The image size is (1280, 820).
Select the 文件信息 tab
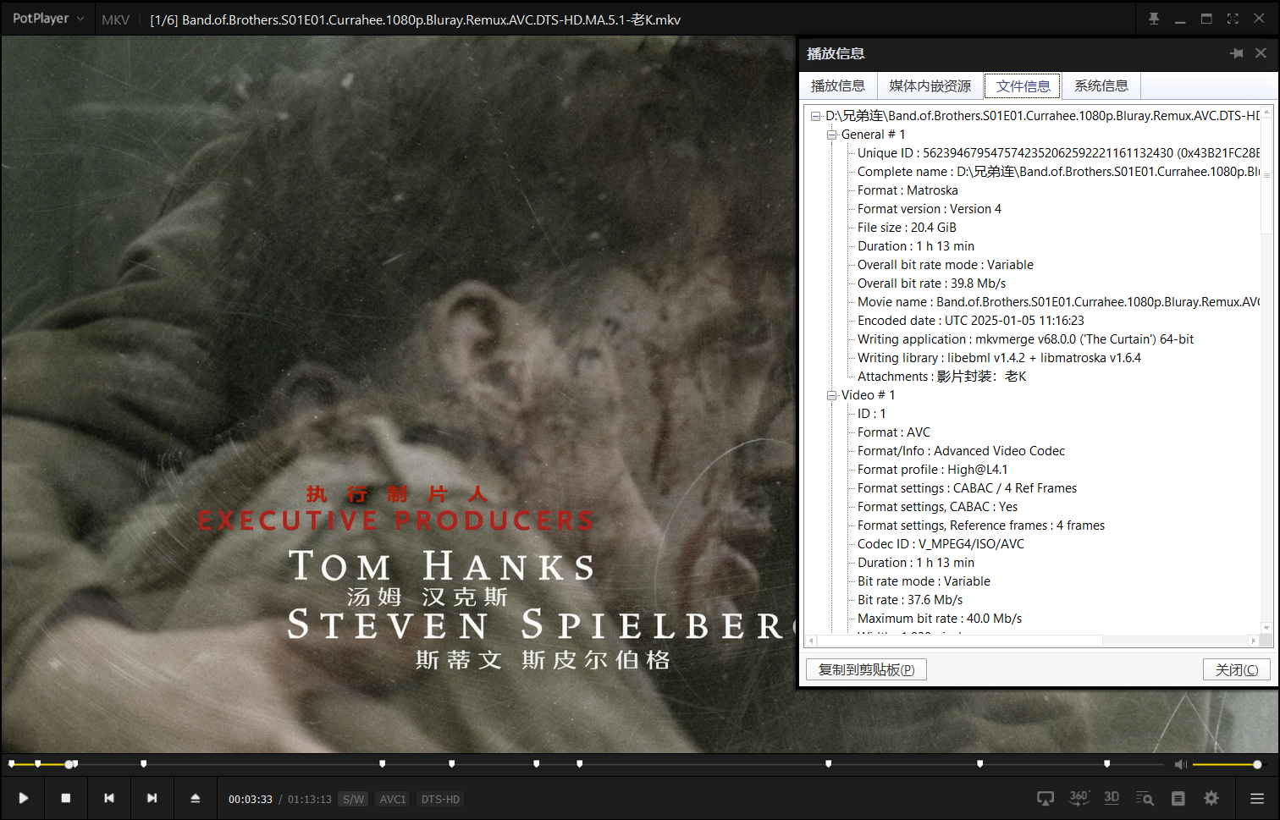[1023, 85]
